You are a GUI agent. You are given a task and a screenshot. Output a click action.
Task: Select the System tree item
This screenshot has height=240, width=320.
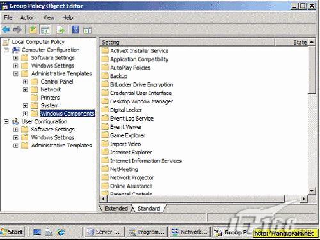click(x=49, y=105)
